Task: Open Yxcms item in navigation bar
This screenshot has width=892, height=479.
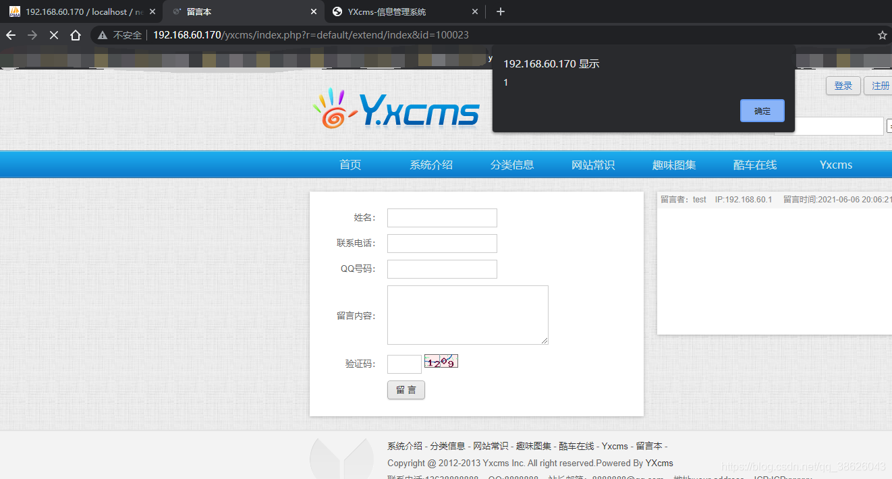Action: [836, 165]
